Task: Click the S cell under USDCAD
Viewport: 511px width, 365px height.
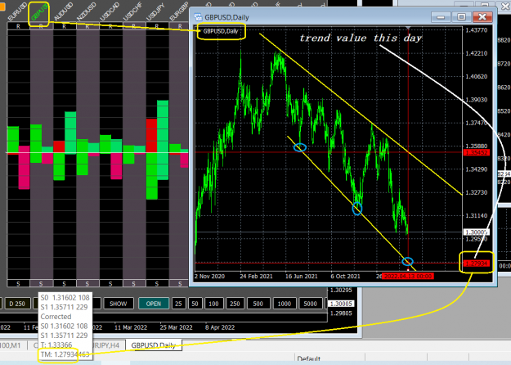Action: point(110,284)
